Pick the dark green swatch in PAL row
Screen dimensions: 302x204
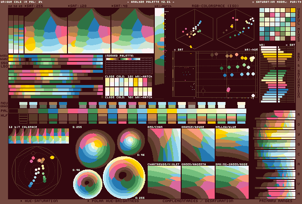click(43, 111)
